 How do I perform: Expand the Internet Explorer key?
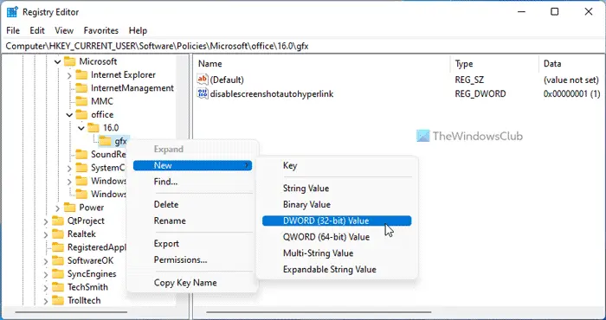(x=69, y=75)
